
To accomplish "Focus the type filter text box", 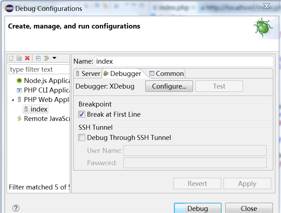I will (x=39, y=69).
